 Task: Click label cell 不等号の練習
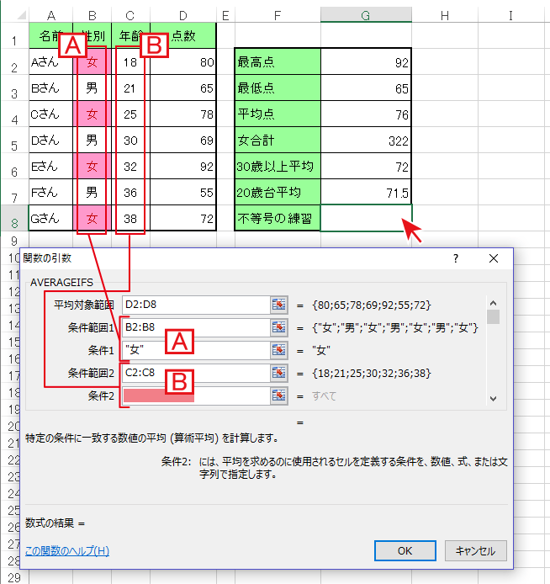(x=278, y=218)
